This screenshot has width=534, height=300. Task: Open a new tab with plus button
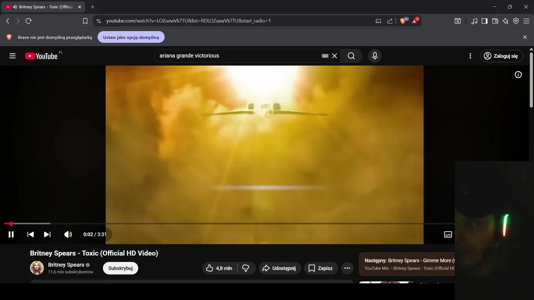pyautogui.click(x=93, y=7)
